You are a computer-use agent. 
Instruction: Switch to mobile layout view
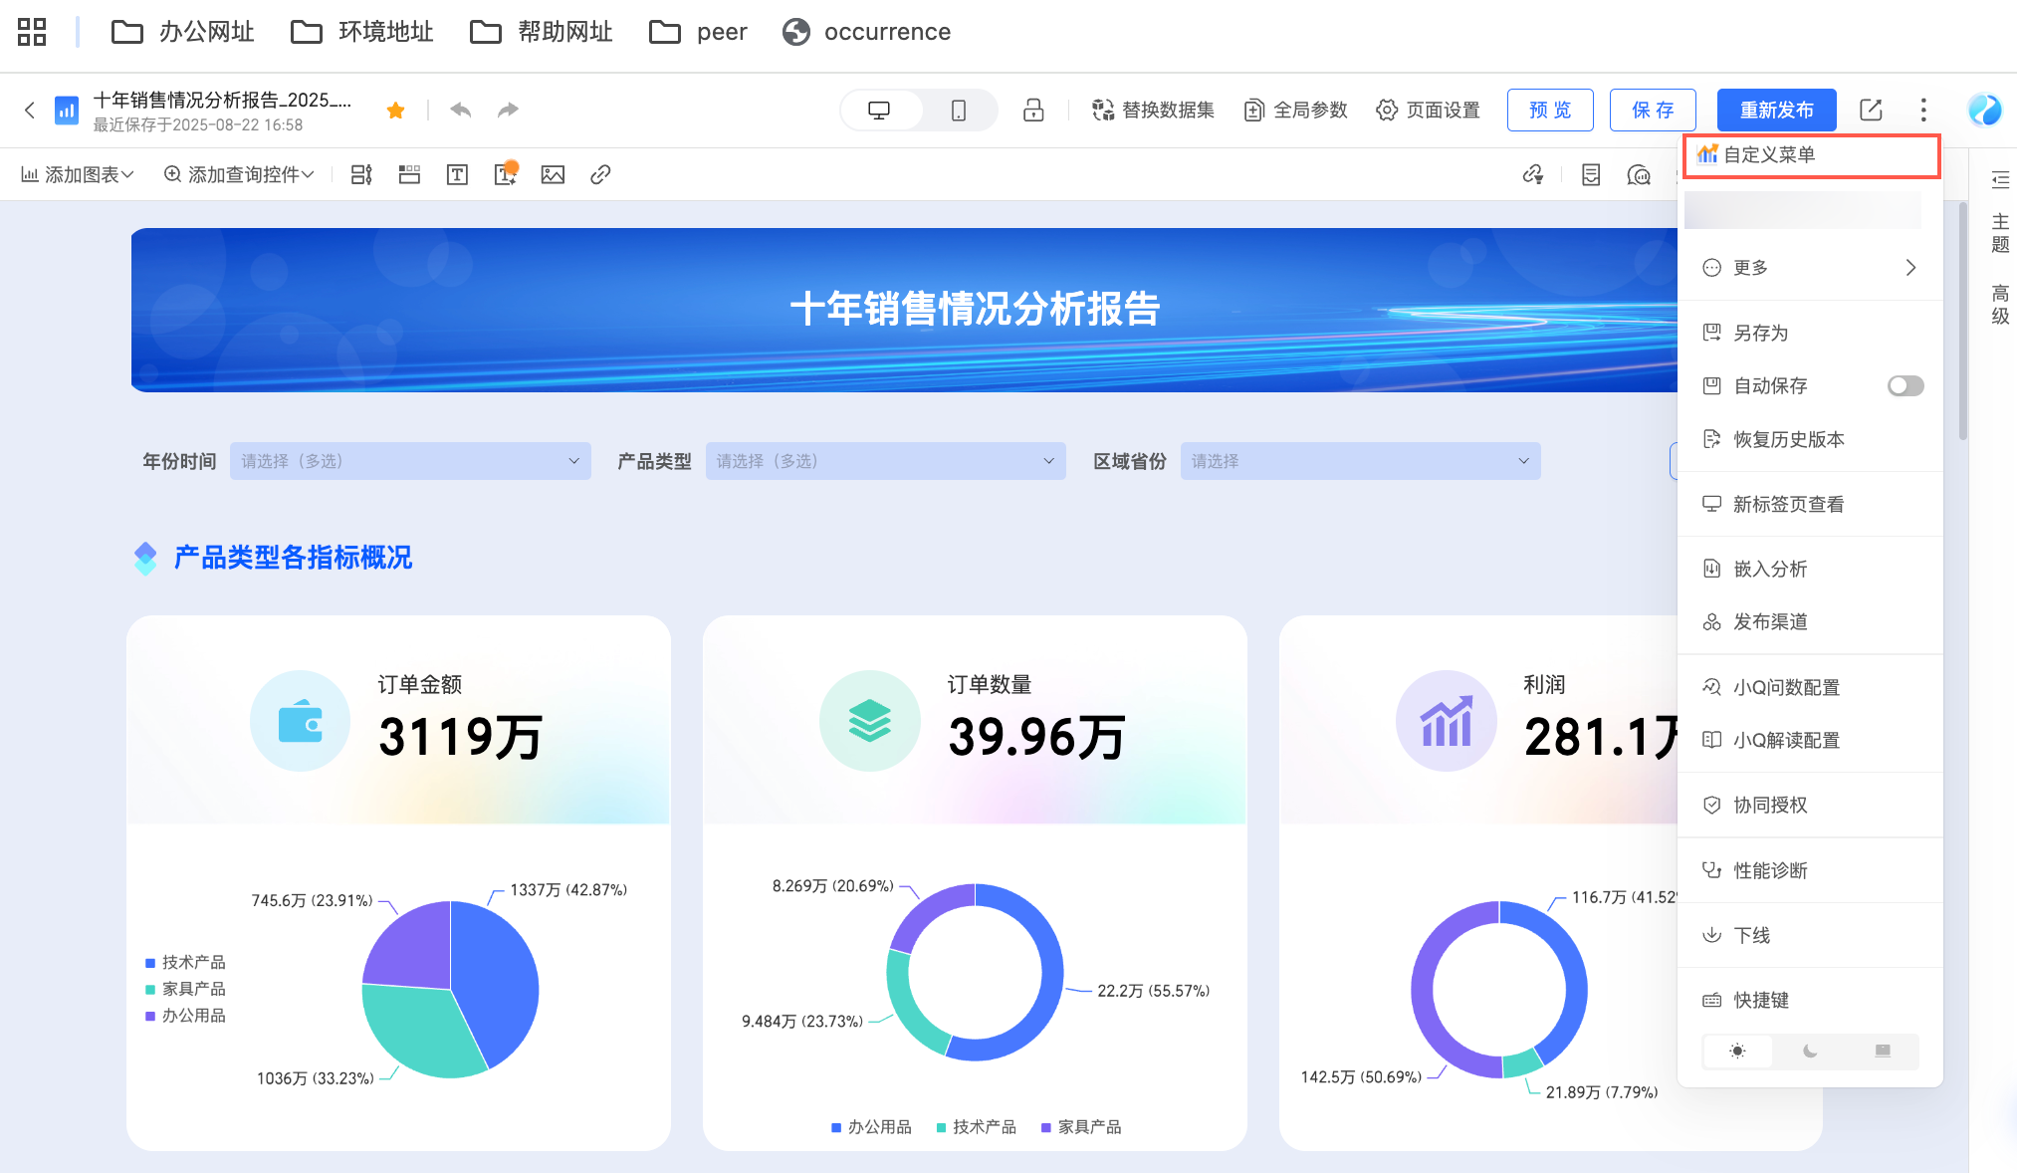[958, 110]
